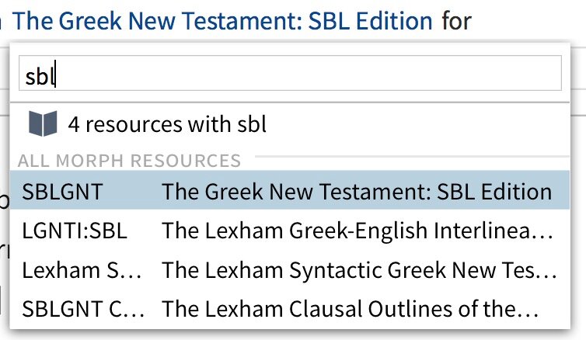Click the LGNTI:SBL abbreviation label

click(75, 231)
